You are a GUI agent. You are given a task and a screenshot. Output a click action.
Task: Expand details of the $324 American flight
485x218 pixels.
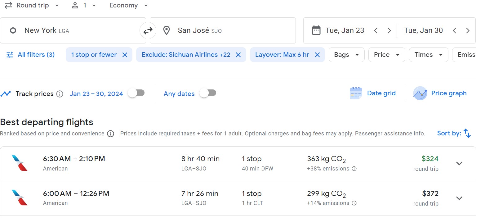(x=459, y=164)
